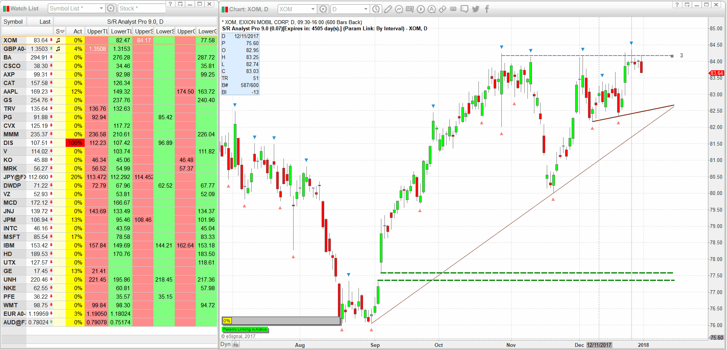This screenshot has height=350, width=727.
Task: Click the LowerTL column header
Action: [x=121, y=31]
